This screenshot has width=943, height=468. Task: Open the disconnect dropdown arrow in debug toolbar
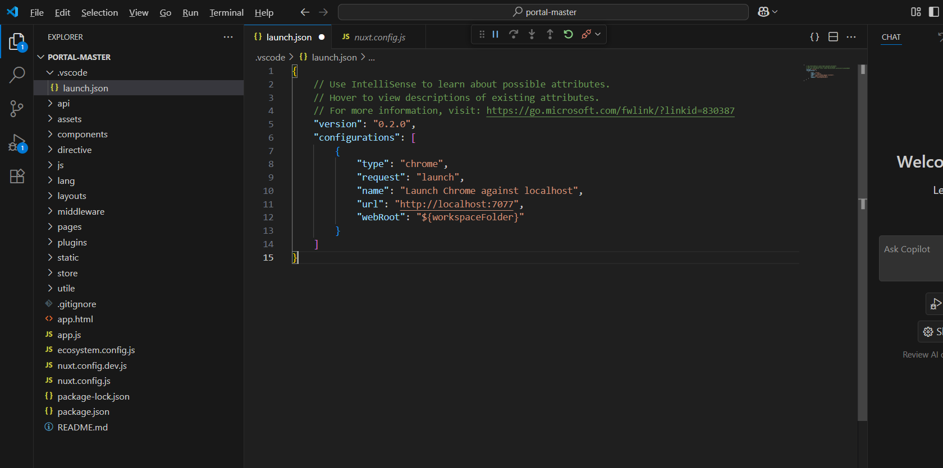(x=598, y=35)
